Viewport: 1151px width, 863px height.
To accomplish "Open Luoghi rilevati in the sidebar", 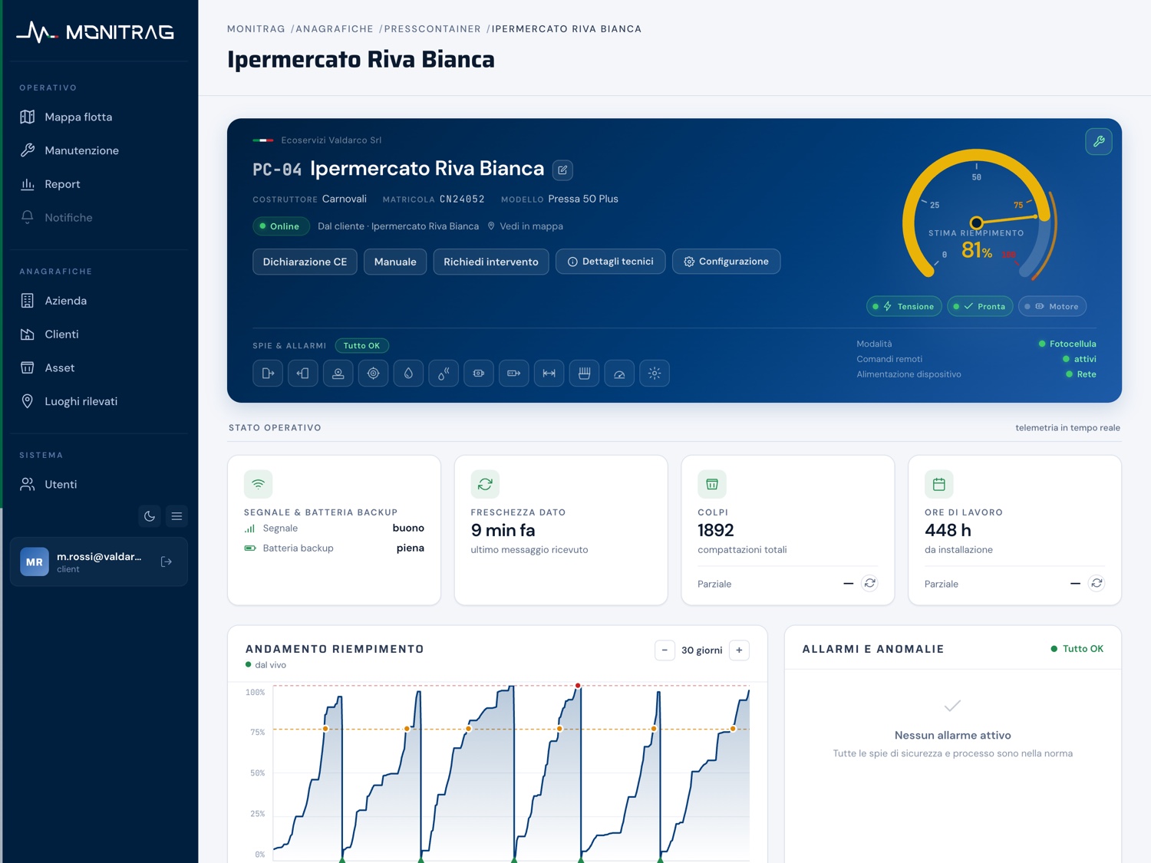I will tap(98, 401).
